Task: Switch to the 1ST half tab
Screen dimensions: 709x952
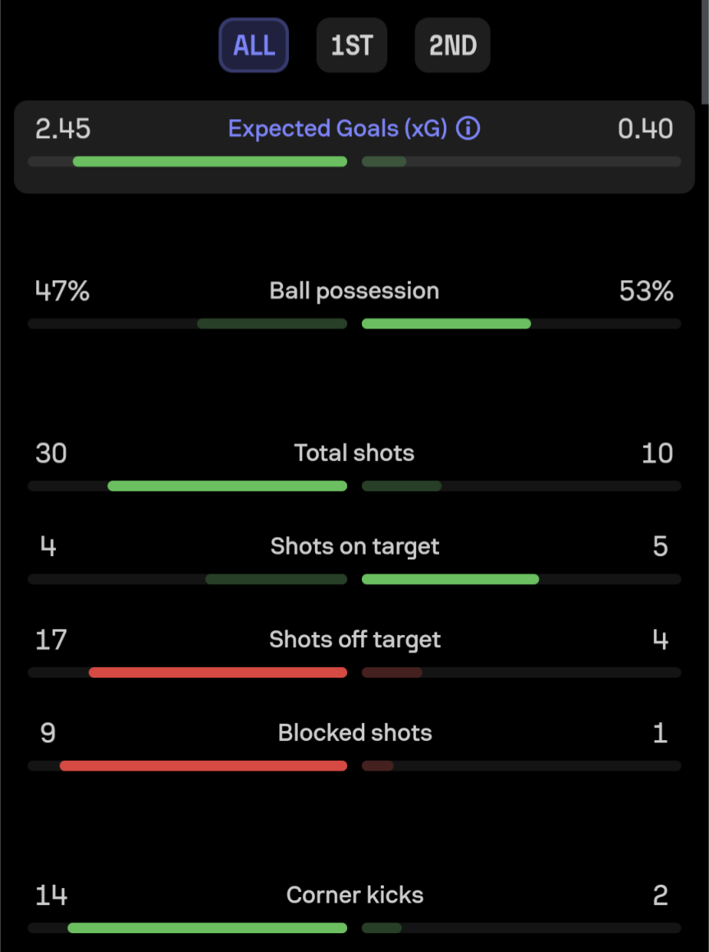Action: point(352,45)
